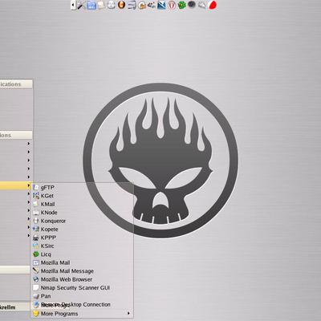Click the red blob icon in top dock
This screenshot has width=321, height=321.
click(x=213, y=5)
